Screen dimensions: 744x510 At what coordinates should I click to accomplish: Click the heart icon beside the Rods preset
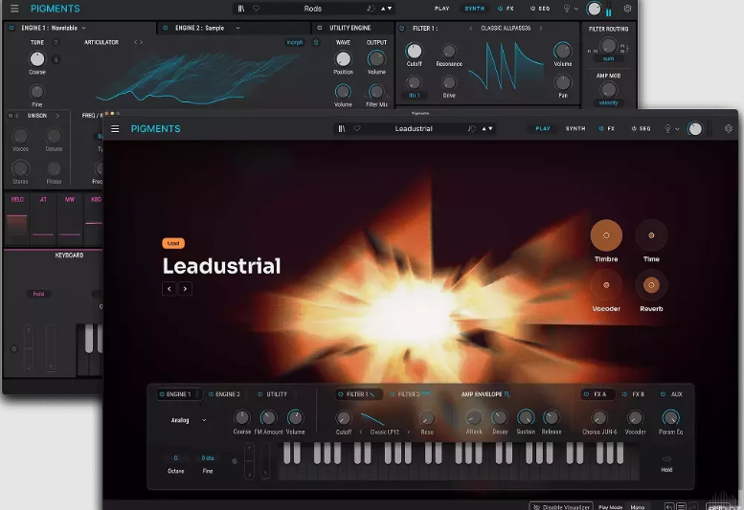point(257,9)
